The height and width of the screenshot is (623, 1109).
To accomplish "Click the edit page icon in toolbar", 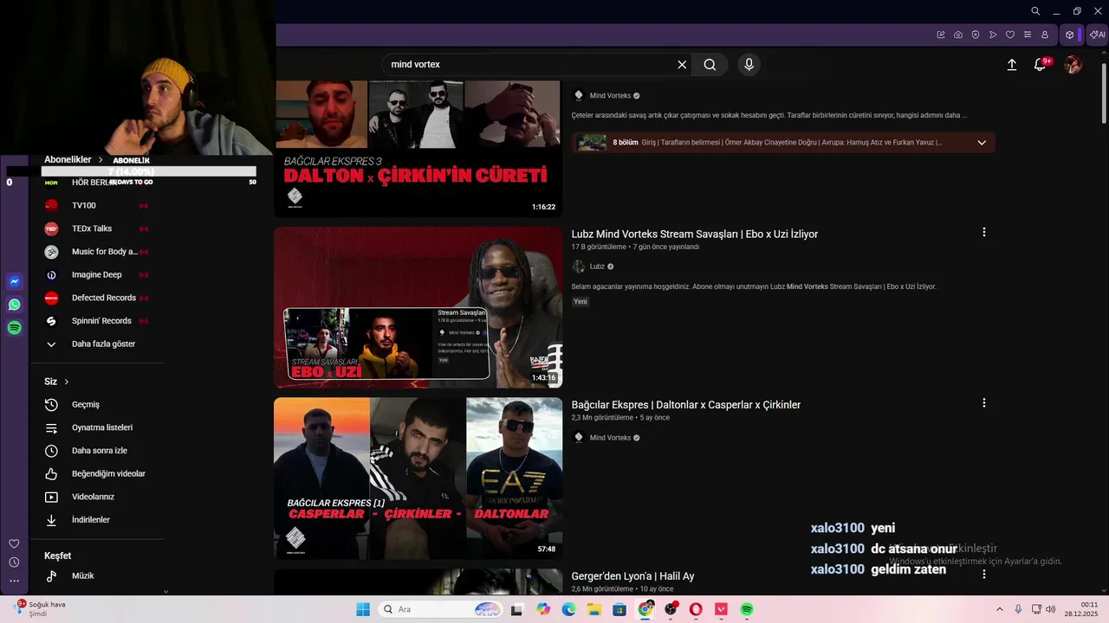I will coord(941,35).
